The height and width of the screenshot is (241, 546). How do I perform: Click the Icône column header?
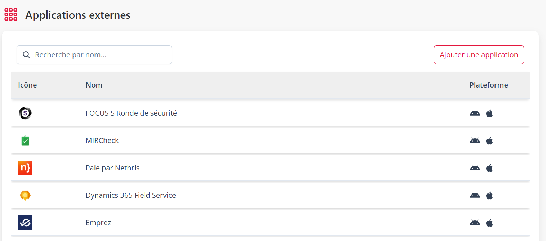[27, 85]
